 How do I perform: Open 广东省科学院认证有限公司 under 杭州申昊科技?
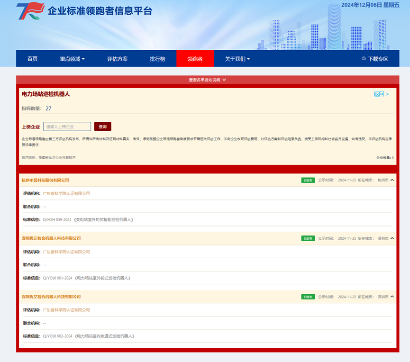click(x=66, y=194)
